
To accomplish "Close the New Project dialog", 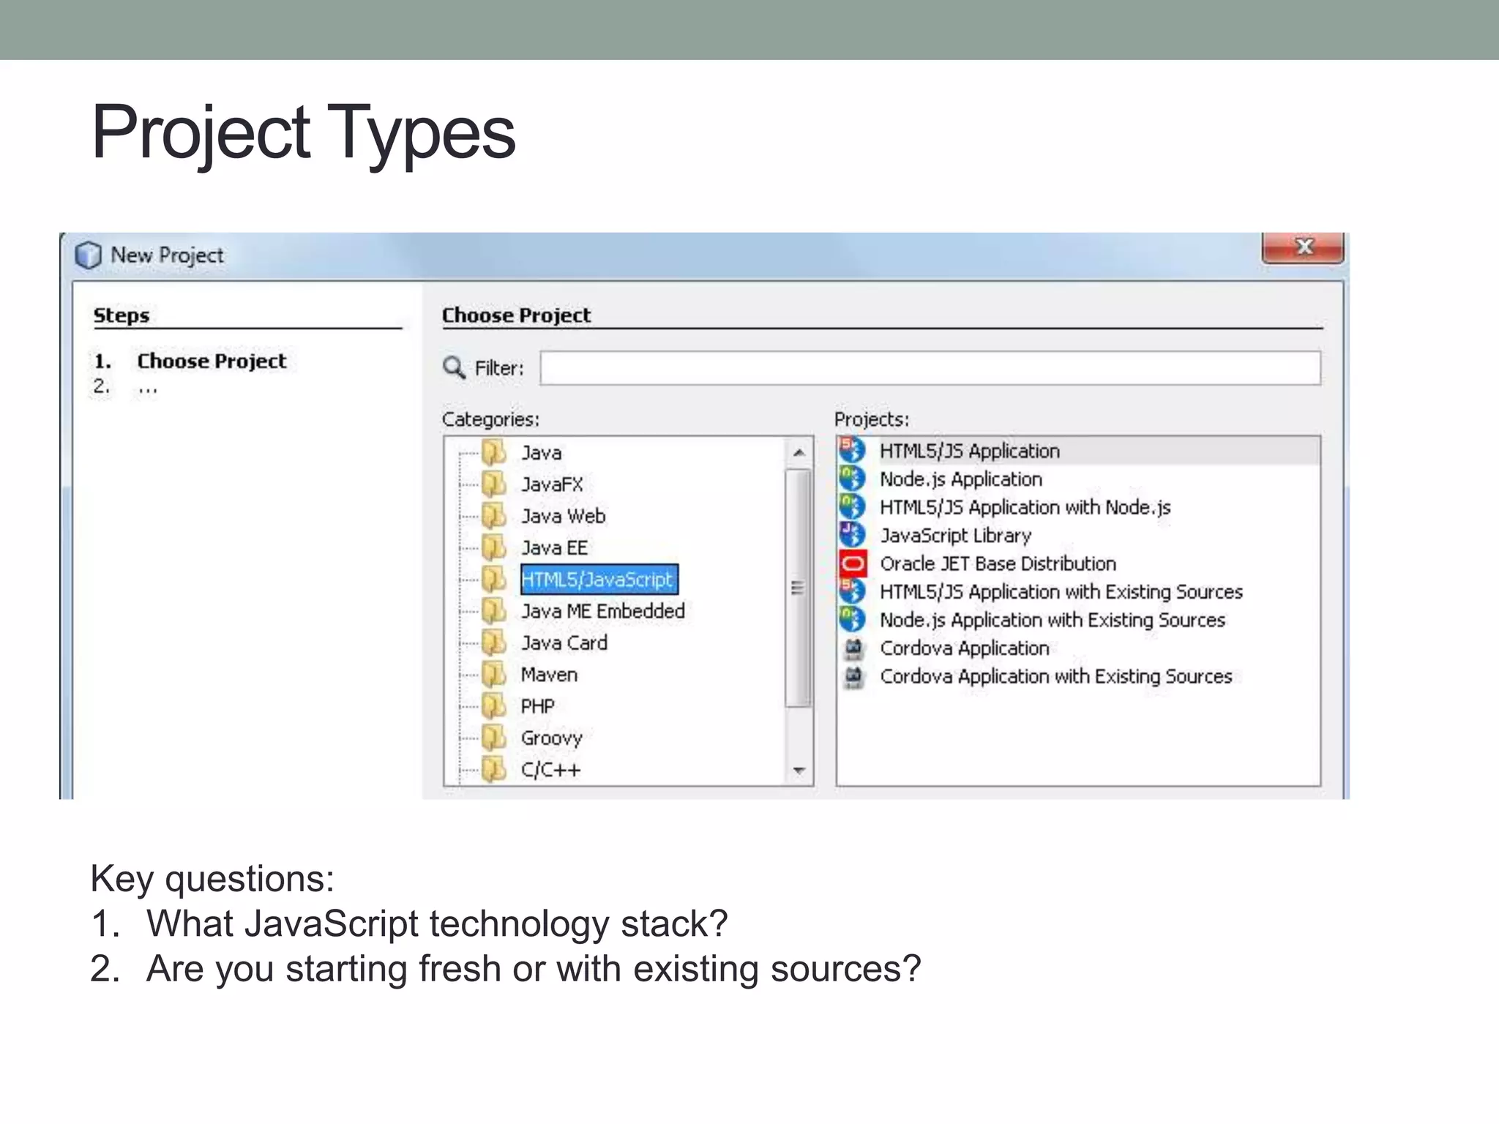I will [1303, 247].
